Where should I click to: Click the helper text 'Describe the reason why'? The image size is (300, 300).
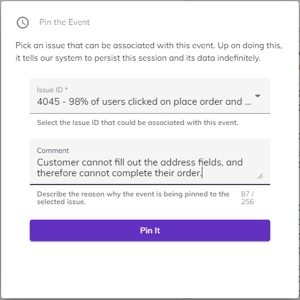(x=133, y=198)
